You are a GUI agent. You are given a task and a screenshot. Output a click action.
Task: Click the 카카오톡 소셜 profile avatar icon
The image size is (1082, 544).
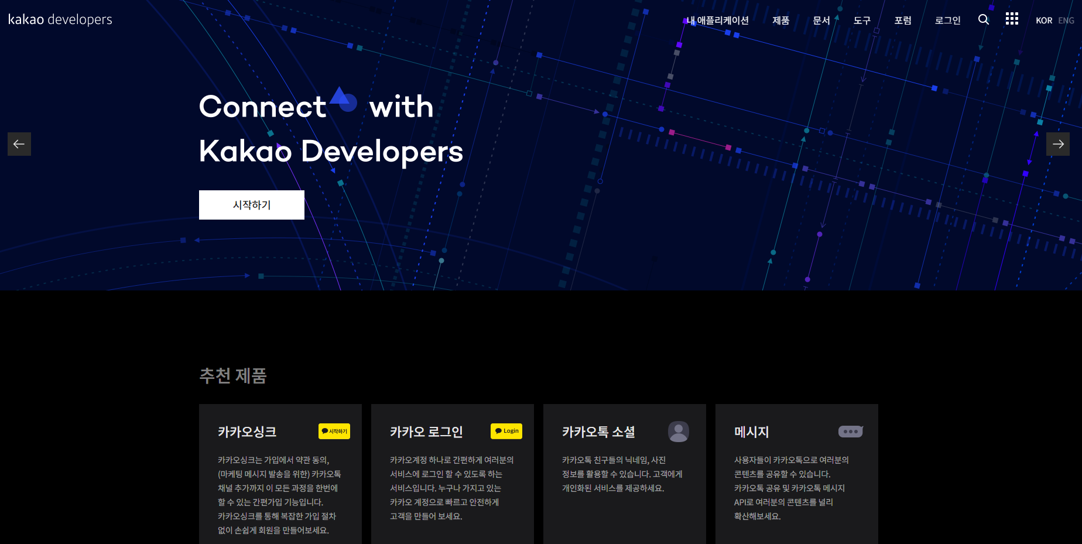[x=679, y=432]
